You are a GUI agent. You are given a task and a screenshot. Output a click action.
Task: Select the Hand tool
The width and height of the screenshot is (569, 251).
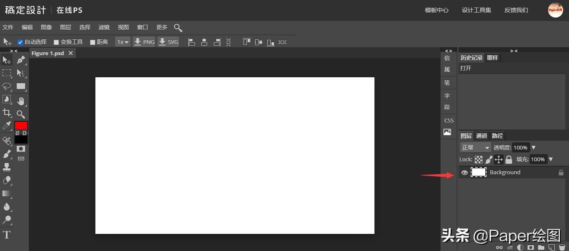click(x=21, y=100)
